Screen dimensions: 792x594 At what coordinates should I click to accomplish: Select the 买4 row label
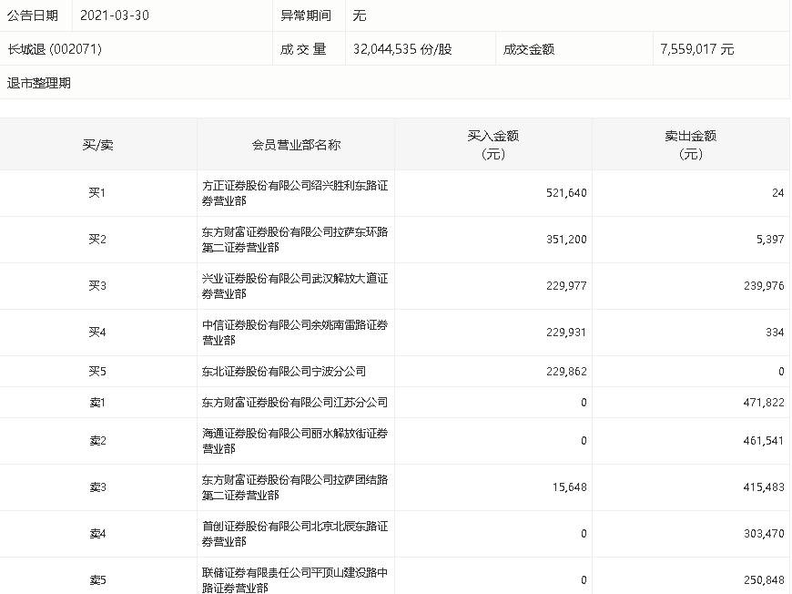(x=97, y=333)
